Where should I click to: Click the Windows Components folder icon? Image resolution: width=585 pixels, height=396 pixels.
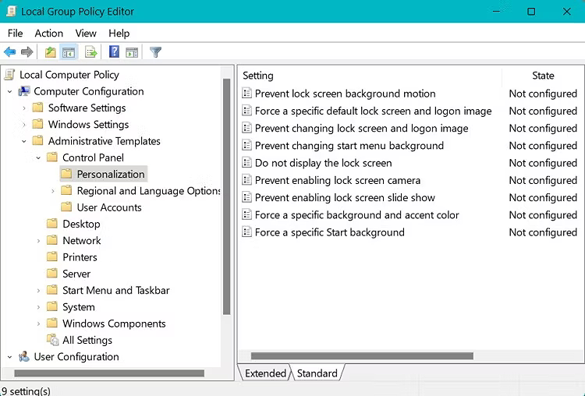[x=52, y=323]
